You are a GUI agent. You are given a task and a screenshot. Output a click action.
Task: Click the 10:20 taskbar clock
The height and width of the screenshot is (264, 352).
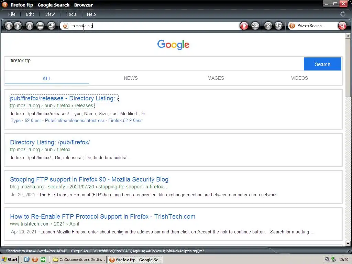coord(344,260)
